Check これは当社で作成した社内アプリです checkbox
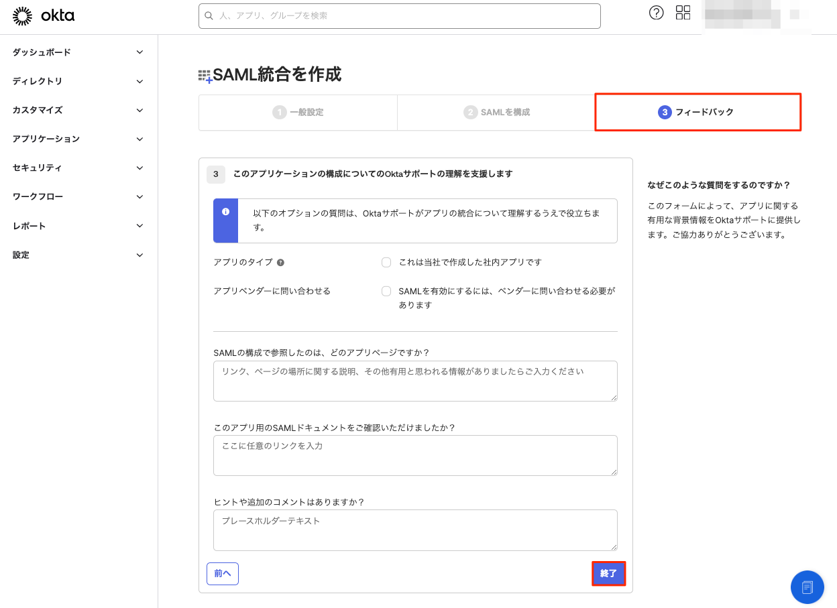The image size is (837, 608). [386, 262]
